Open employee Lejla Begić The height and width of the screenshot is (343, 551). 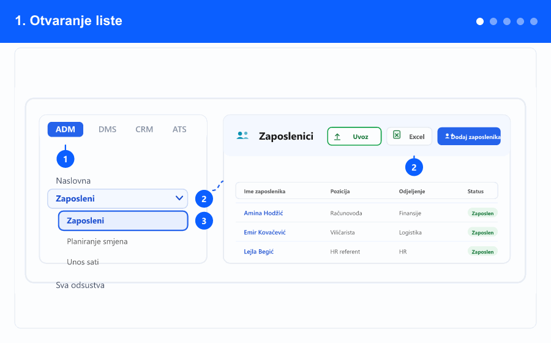[x=258, y=252]
